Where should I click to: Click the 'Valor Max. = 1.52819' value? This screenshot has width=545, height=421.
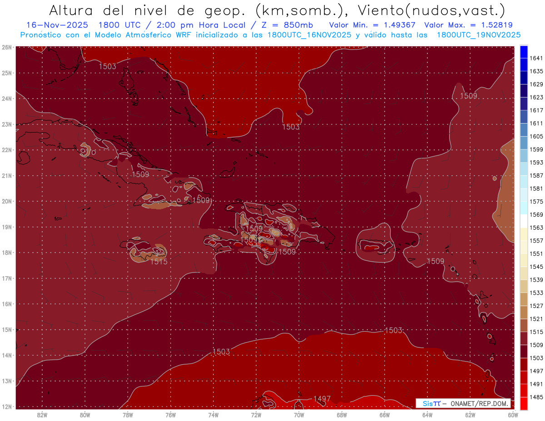468,25
